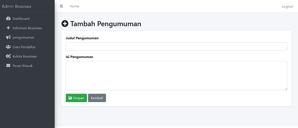Image resolution: width=298 pixels, height=128 pixels.
Task: Click the floppy disk icon on Simpan
Action: pyautogui.click(x=70, y=98)
